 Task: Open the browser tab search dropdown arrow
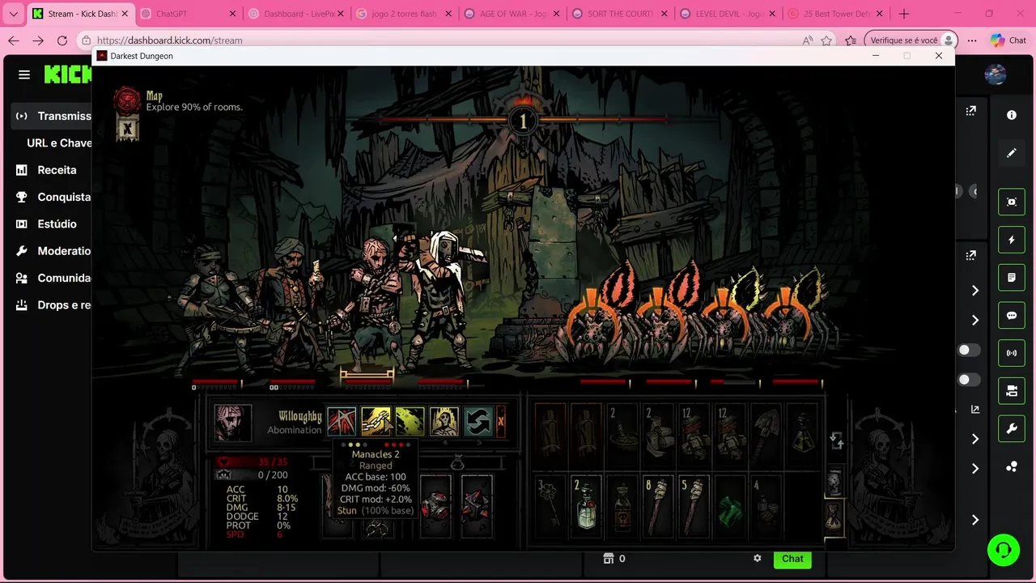(13, 14)
